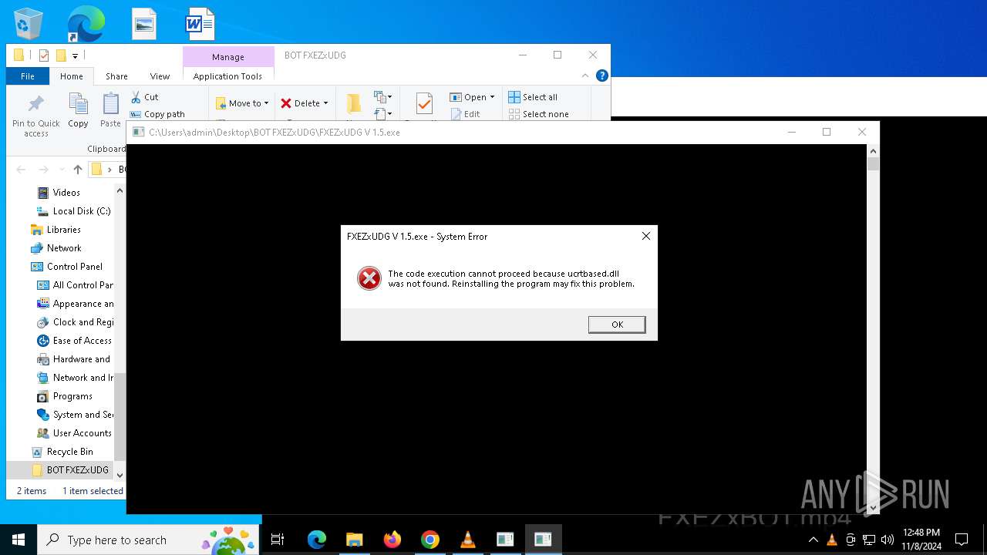The width and height of the screenshot is (987, 555).
Task: Click the Properties checkmark icon
Action: [424, 104]
